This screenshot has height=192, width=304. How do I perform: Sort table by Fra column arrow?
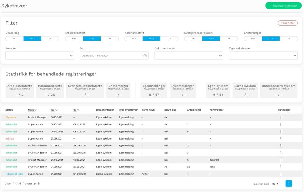click(x=56, y=110)
